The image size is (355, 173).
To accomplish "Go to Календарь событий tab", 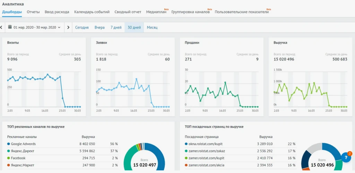I will click(92, 12).
